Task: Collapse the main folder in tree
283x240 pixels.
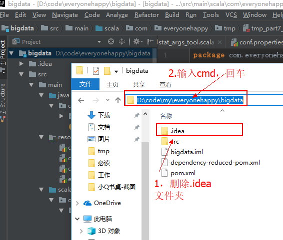Action: click(31, 85)
